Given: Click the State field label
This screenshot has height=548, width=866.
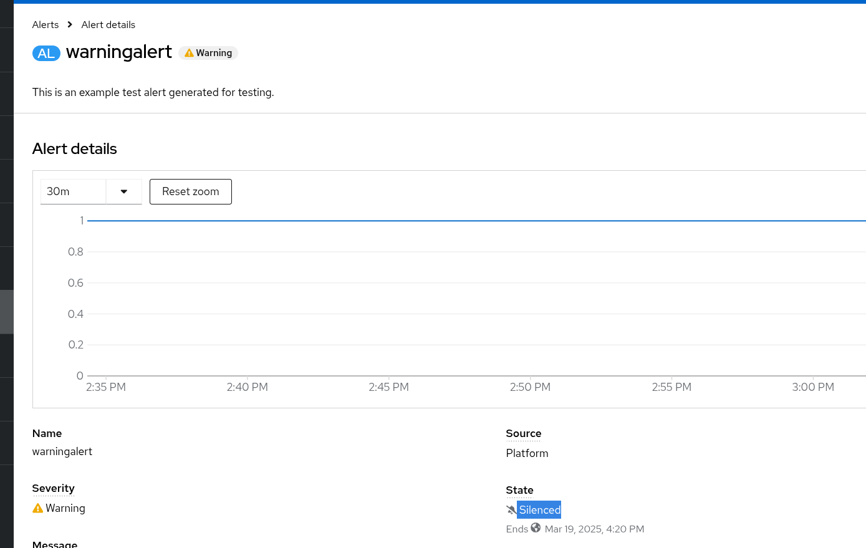Looking at the screenshot, I should 519,490.
